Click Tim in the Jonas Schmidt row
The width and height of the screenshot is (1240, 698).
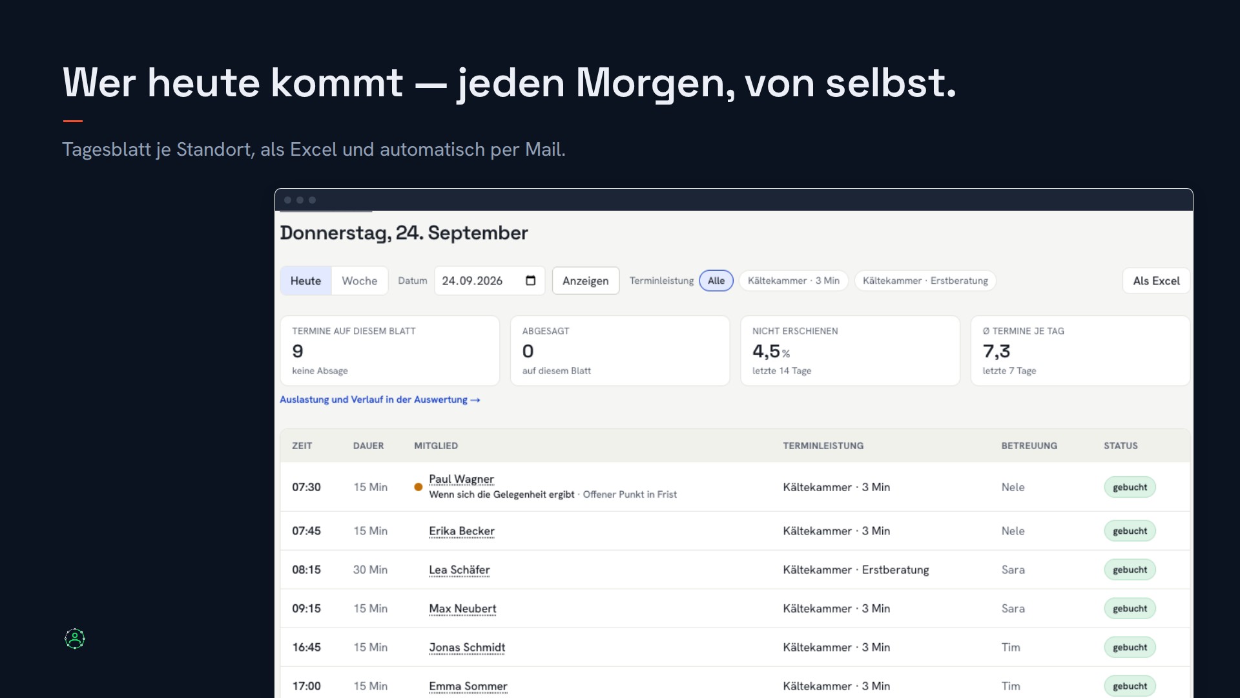[1011, 647]
